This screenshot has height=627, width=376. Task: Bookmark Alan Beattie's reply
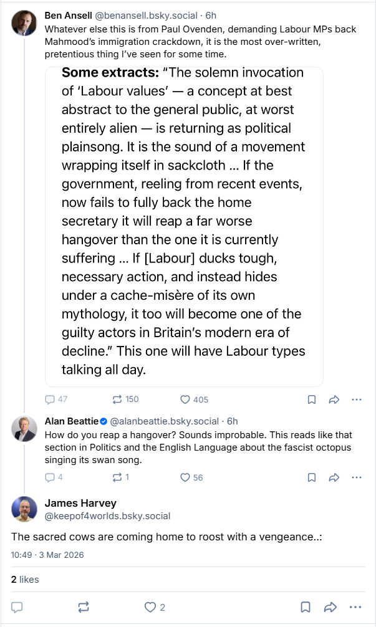[312, 477]
